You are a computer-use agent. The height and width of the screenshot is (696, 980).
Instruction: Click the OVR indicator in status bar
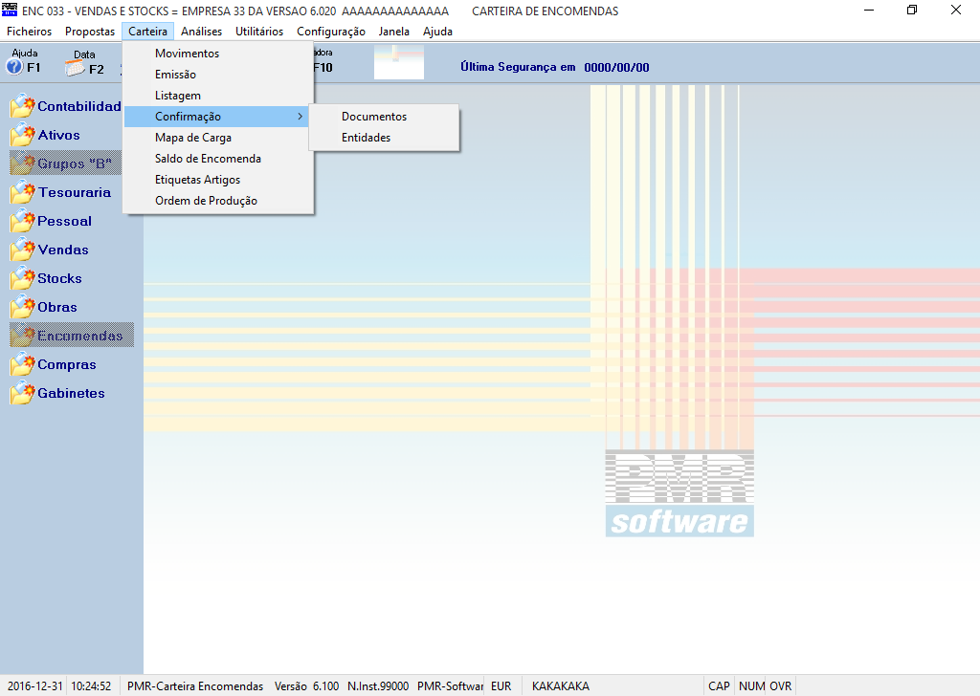(781, 686)
